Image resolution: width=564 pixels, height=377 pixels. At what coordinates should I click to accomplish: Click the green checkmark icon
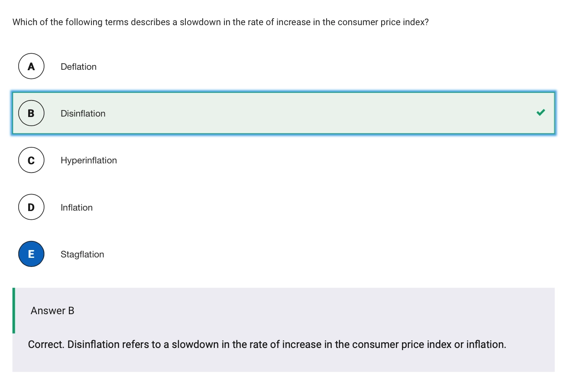540,113
